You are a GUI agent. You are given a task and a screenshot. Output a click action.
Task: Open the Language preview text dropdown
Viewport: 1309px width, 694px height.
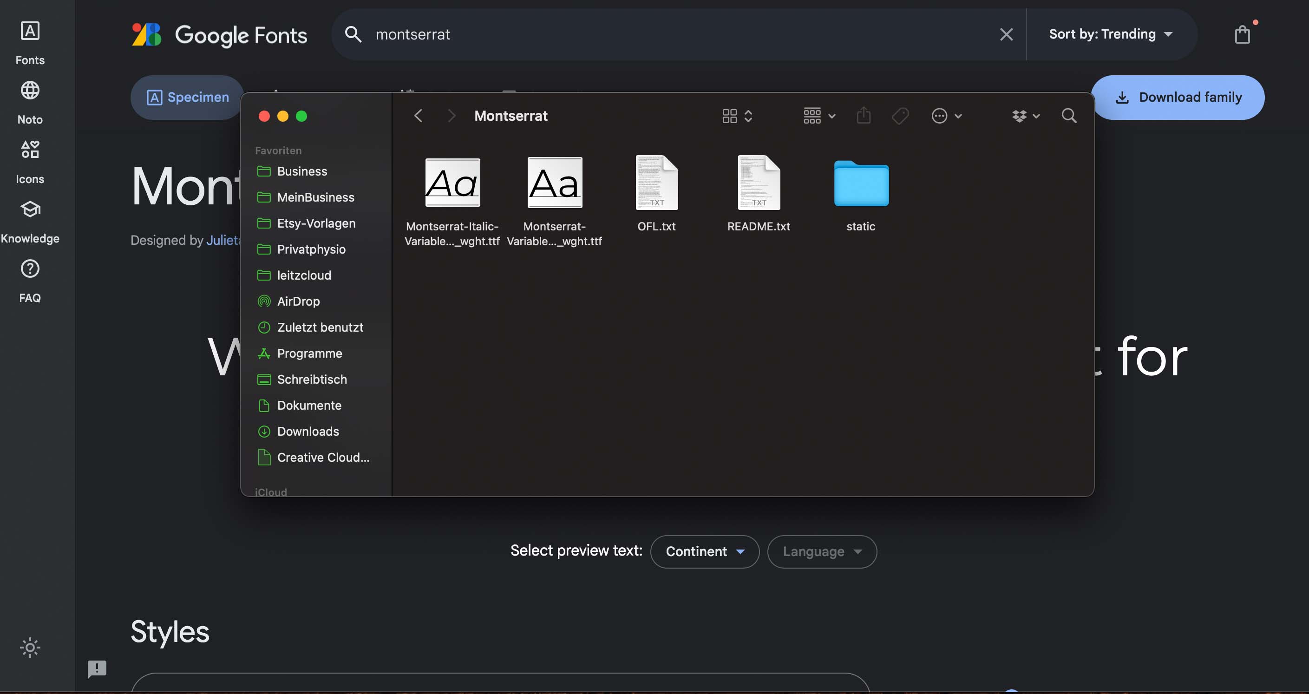click(822, 551)
